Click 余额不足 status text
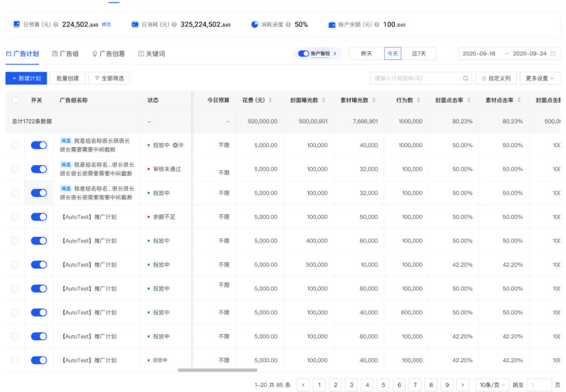 coord(164,217)
